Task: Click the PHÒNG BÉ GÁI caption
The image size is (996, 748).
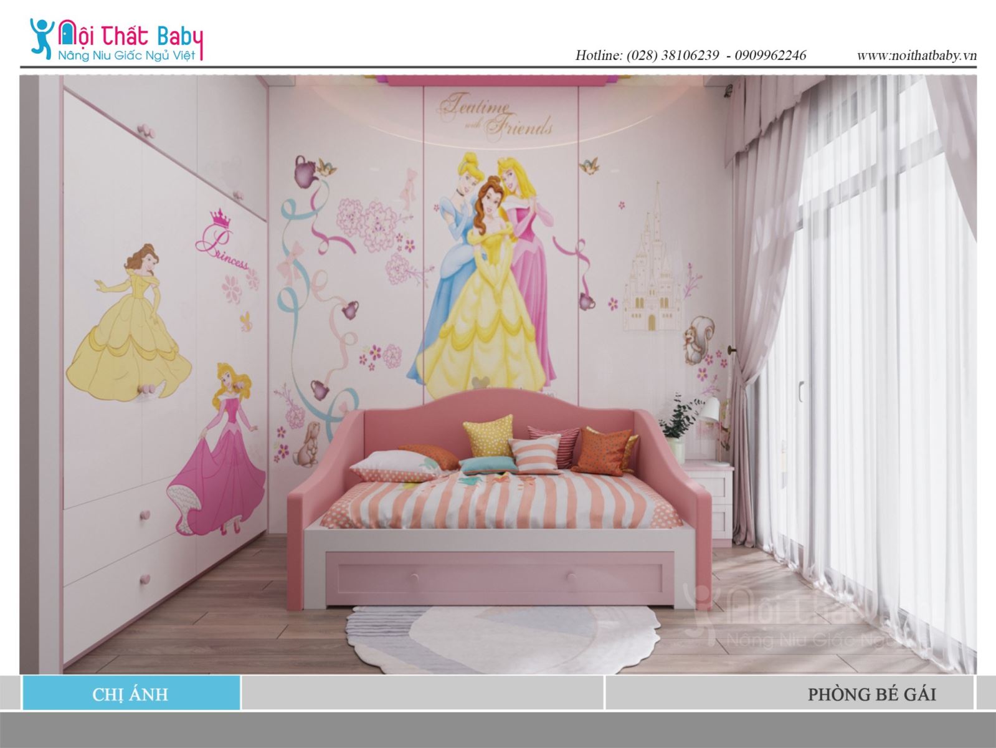Action: tap(871, 694)
